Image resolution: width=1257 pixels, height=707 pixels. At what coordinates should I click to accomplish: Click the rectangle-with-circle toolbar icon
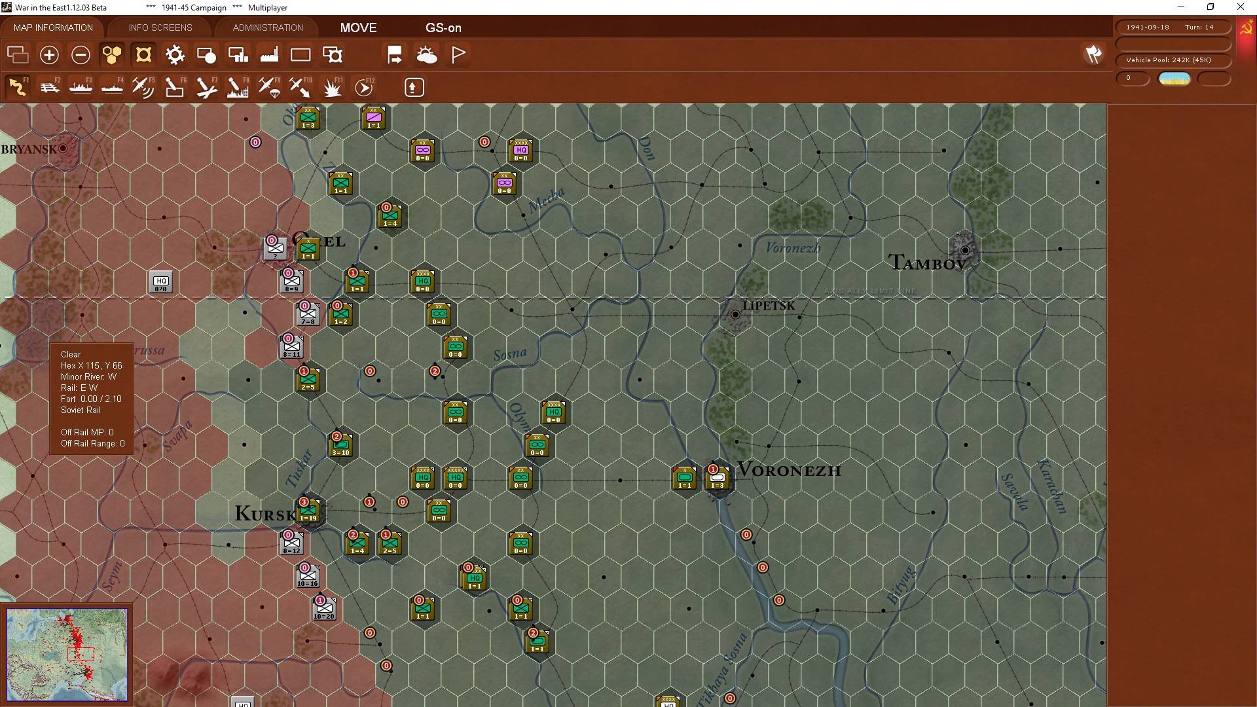pyautogui.click(x=206, y=55)
